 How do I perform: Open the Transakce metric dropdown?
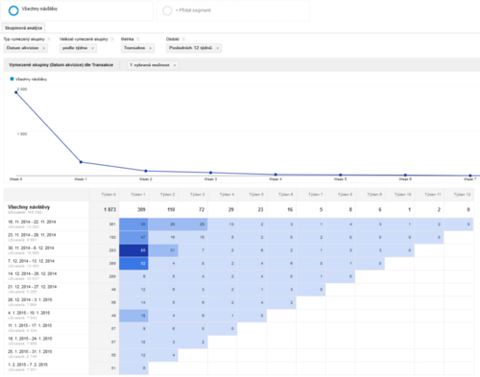pos(137,48)
